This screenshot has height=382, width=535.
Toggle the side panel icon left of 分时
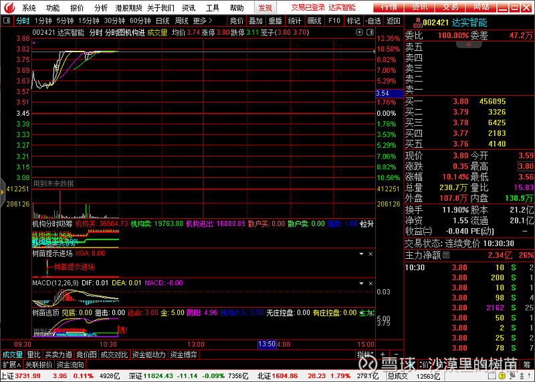(7, 21)
